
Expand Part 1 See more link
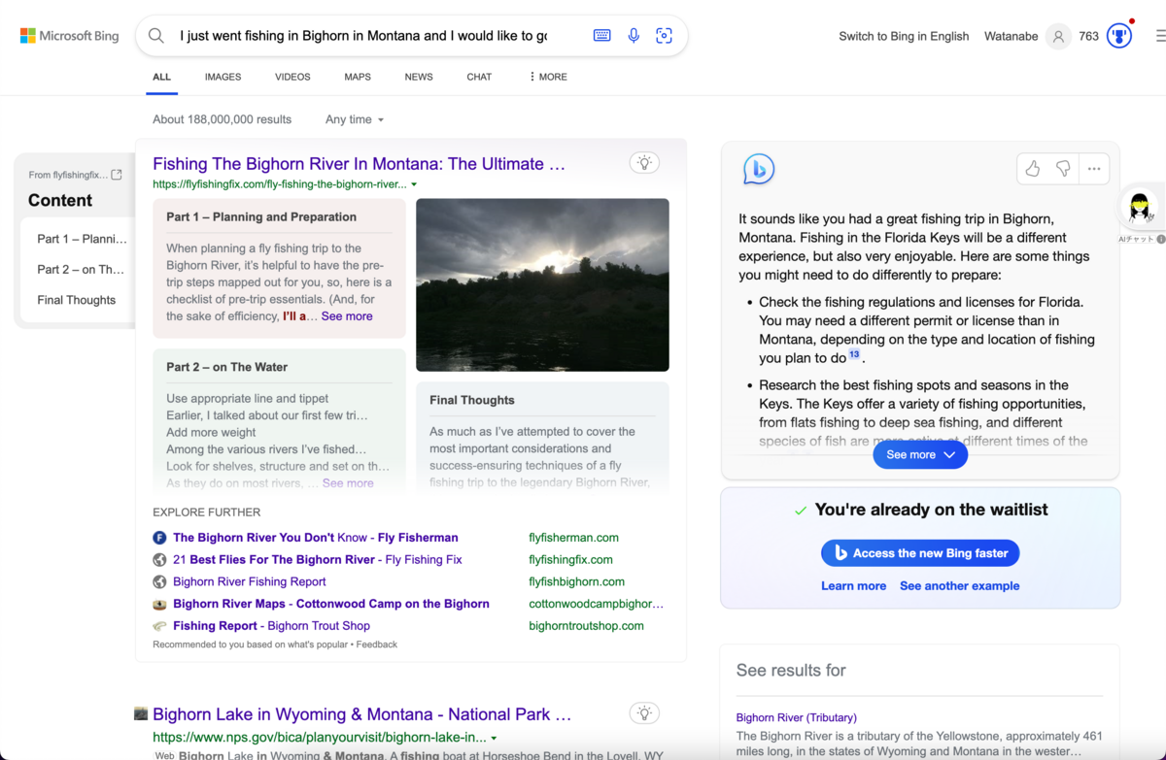(x=347, y=316)
